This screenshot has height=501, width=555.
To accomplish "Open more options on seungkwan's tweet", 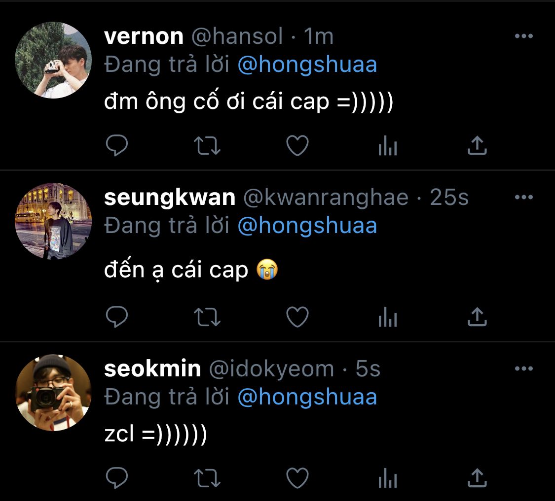I will point(524,197).
